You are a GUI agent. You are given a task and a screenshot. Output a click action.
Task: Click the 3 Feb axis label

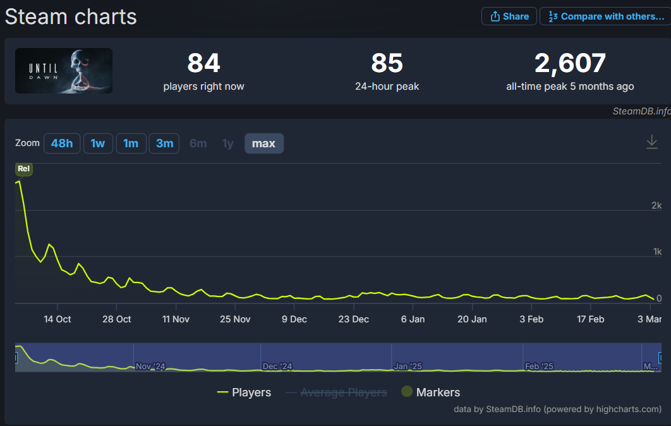pyautogui.click(x=531, y=319)
